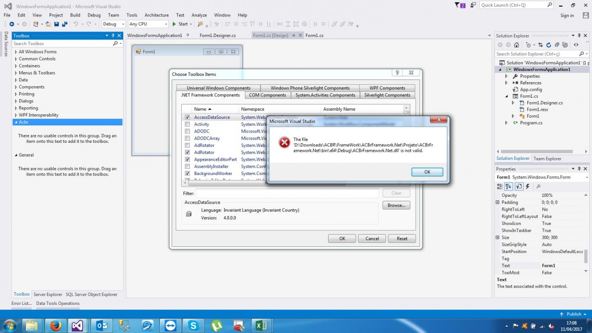Click the Events lightning icon in Properties

click(x=528, y=187)
